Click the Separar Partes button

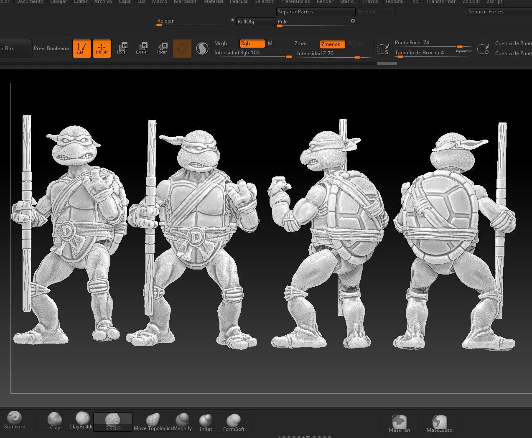pos(316,12)
